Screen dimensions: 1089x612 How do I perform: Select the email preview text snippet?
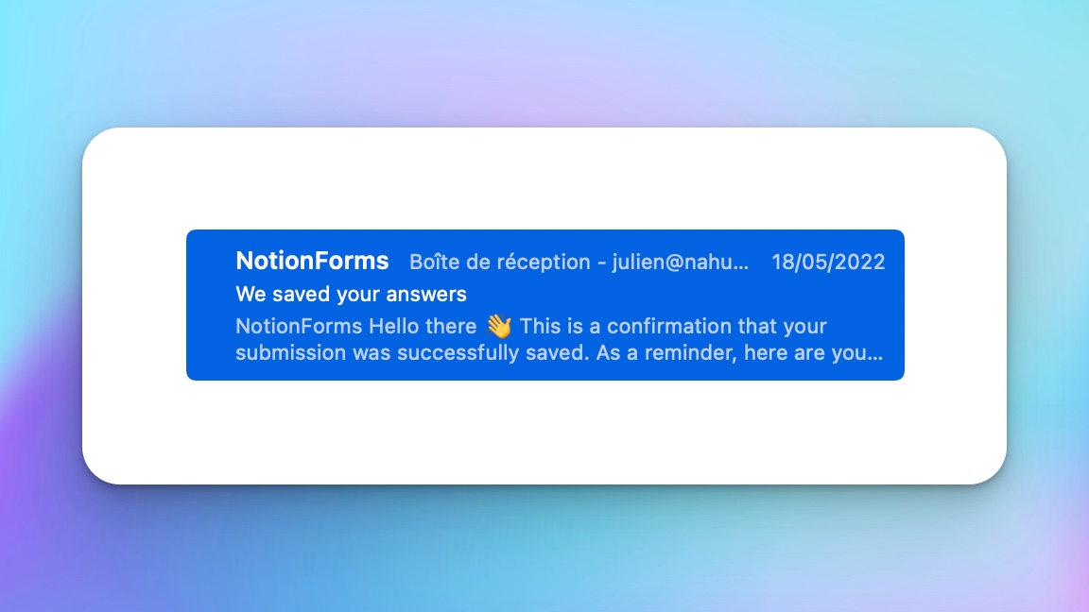coord(529,340)
